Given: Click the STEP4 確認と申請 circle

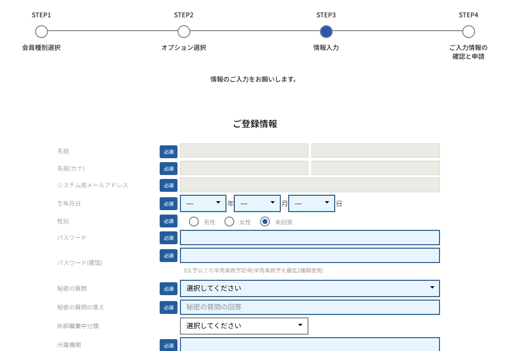Looking at the screenshot, I should (x=469, y=32).
